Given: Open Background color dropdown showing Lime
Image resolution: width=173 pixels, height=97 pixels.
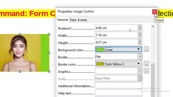Looking at the screenshot, I should pyautogui.click(x=119, y=49).
